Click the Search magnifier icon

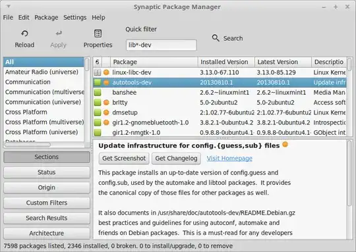point(216,38)
